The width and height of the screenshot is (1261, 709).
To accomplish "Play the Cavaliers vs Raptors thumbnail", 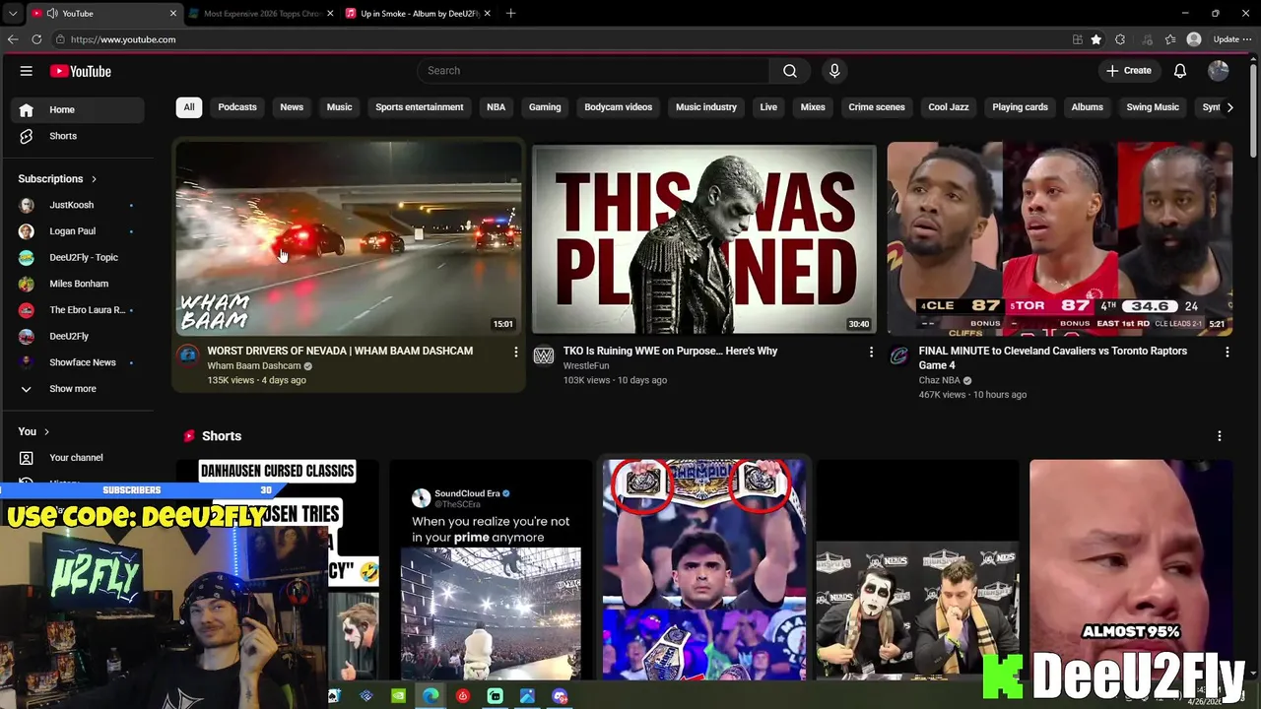I will (x=1060, y=239).
